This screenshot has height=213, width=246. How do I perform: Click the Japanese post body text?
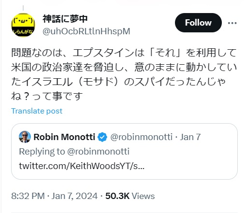pos(124,74)
